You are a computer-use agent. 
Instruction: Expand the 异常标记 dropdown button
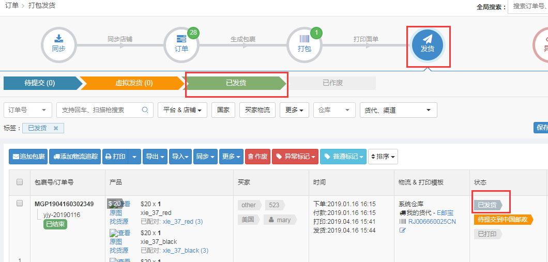[x=295, y=157]
